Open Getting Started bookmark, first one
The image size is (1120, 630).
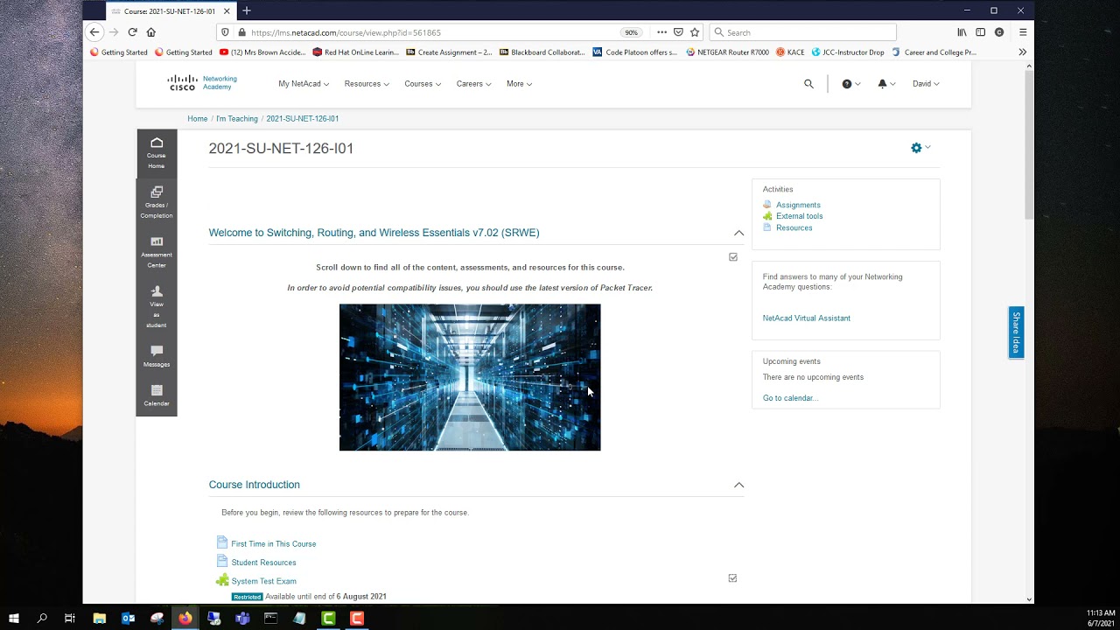(x=119, y=52)
